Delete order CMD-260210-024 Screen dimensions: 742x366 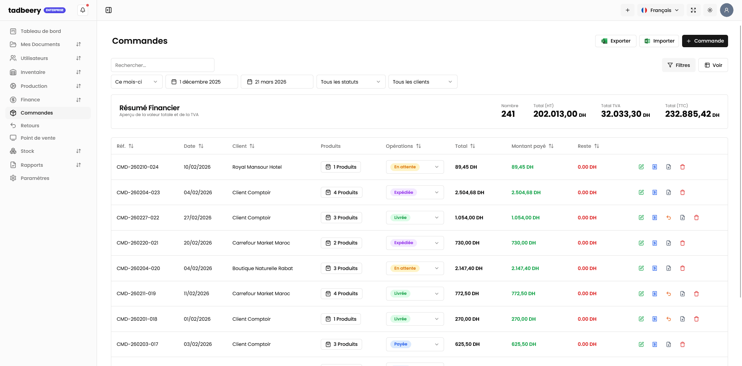click(682, 167)
